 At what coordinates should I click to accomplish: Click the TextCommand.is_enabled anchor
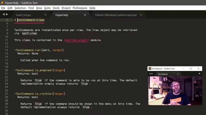[33, 70]
